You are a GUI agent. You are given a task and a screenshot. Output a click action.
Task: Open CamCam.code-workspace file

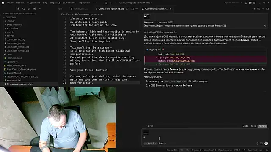pyautogui.click(x=21, y=69)
